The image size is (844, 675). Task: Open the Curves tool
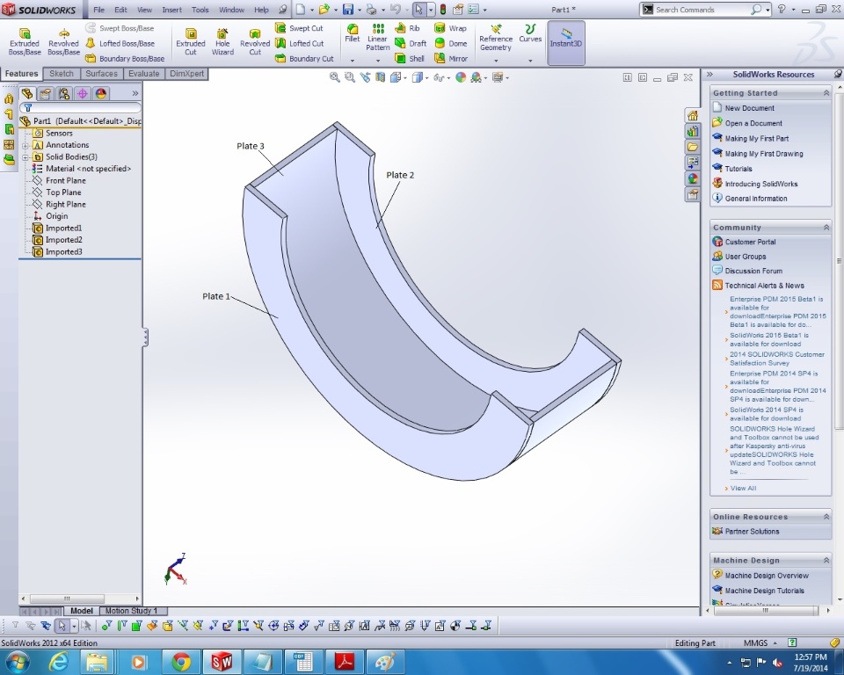tap(530, 33)
